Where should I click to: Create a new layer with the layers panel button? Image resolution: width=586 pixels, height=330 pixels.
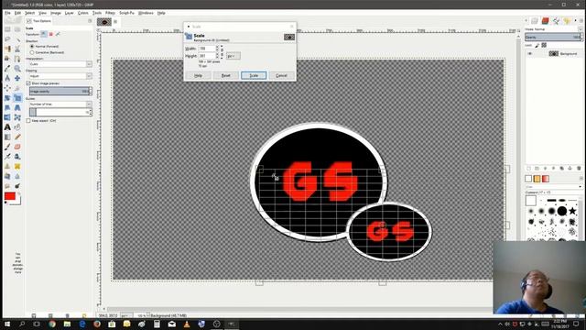point(528,169)
